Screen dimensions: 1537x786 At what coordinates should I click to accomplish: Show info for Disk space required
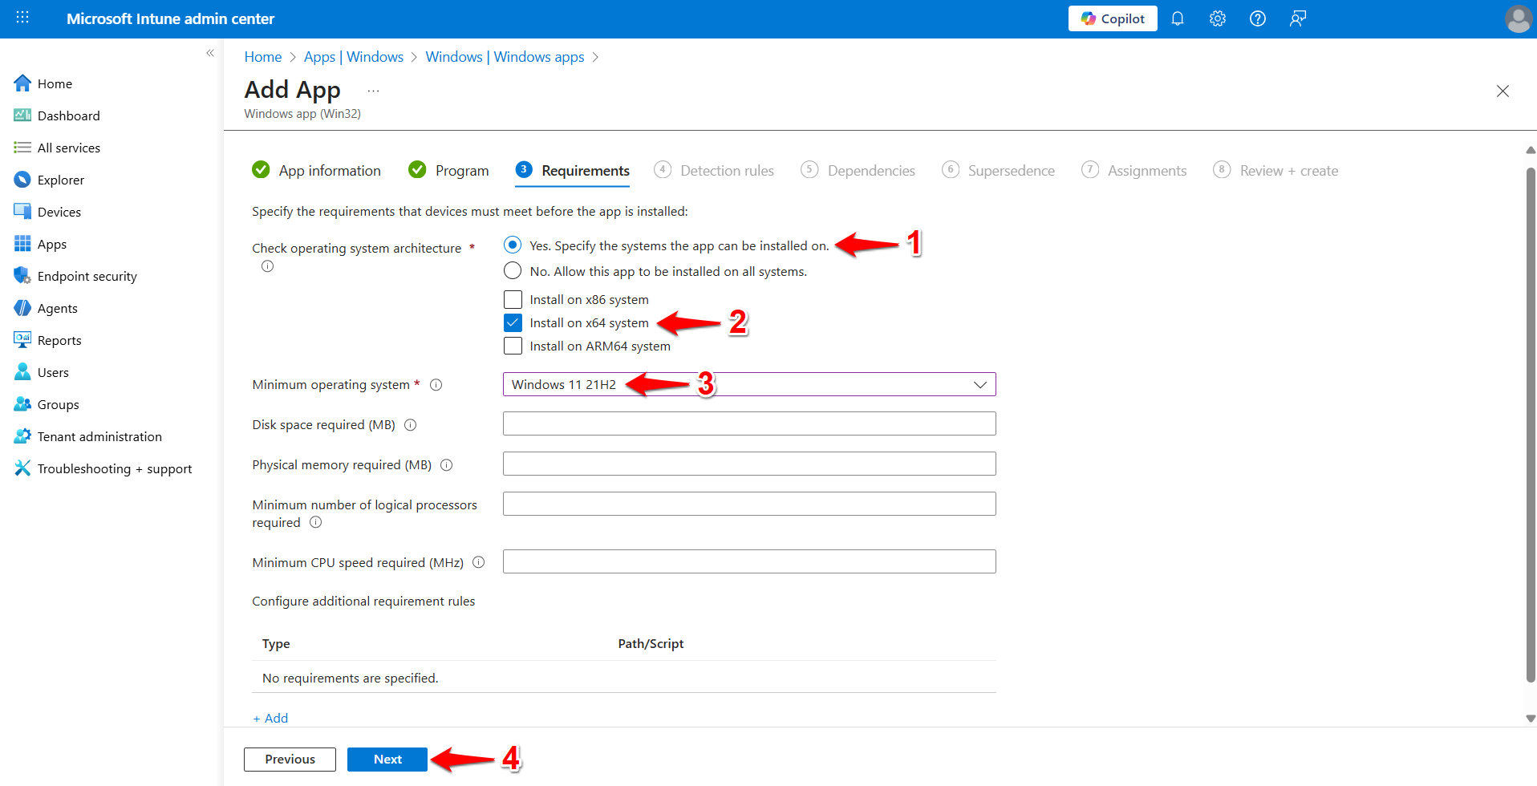411,425
